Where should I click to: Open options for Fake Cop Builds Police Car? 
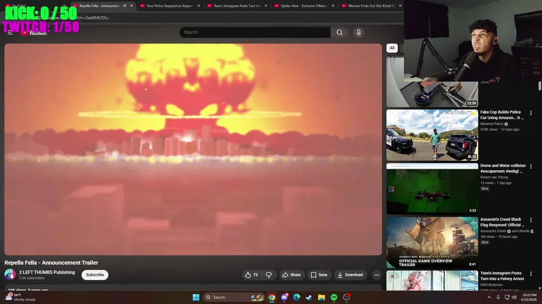[531, 113]
